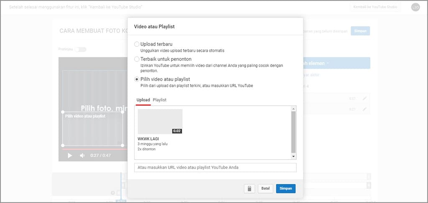Select "Terbaik untuk penonton" radio option
The image size is (428, 203).
coord(137,59)
